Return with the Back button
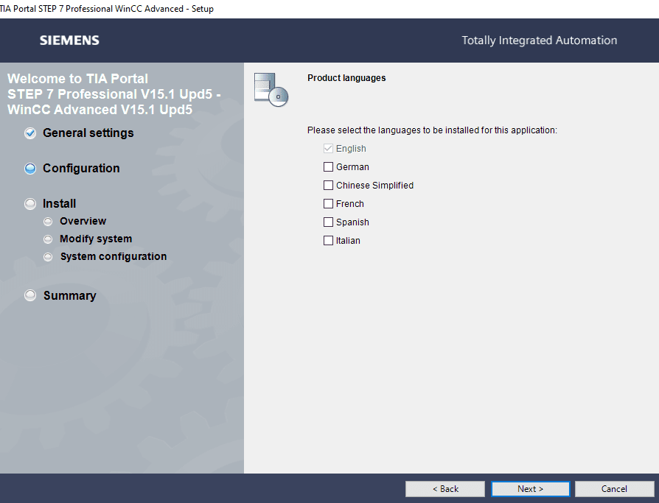 [445, 489]
